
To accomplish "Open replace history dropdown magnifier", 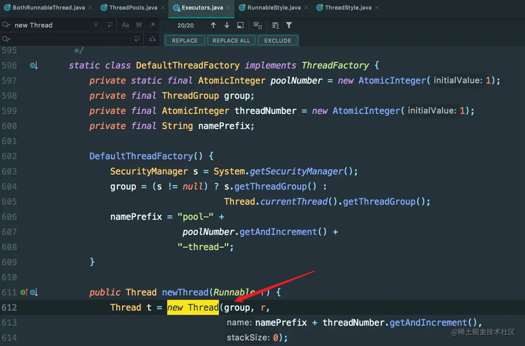I will 6,39.
